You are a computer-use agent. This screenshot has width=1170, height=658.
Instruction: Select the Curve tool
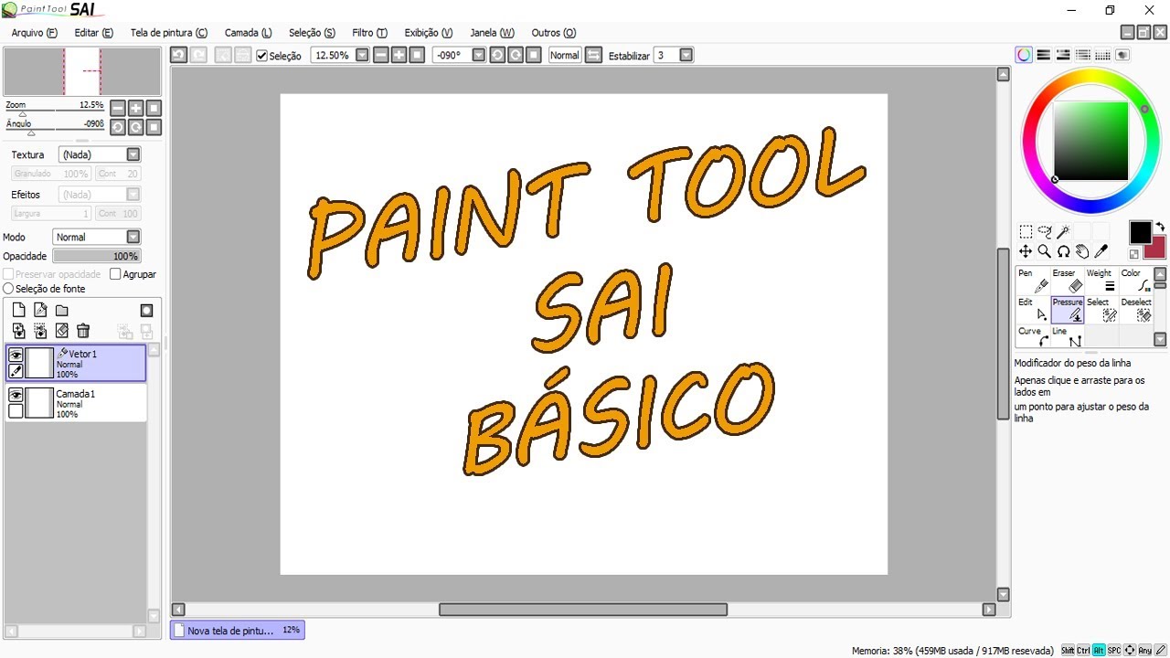pyautogui.click(x=1033, y=337)
